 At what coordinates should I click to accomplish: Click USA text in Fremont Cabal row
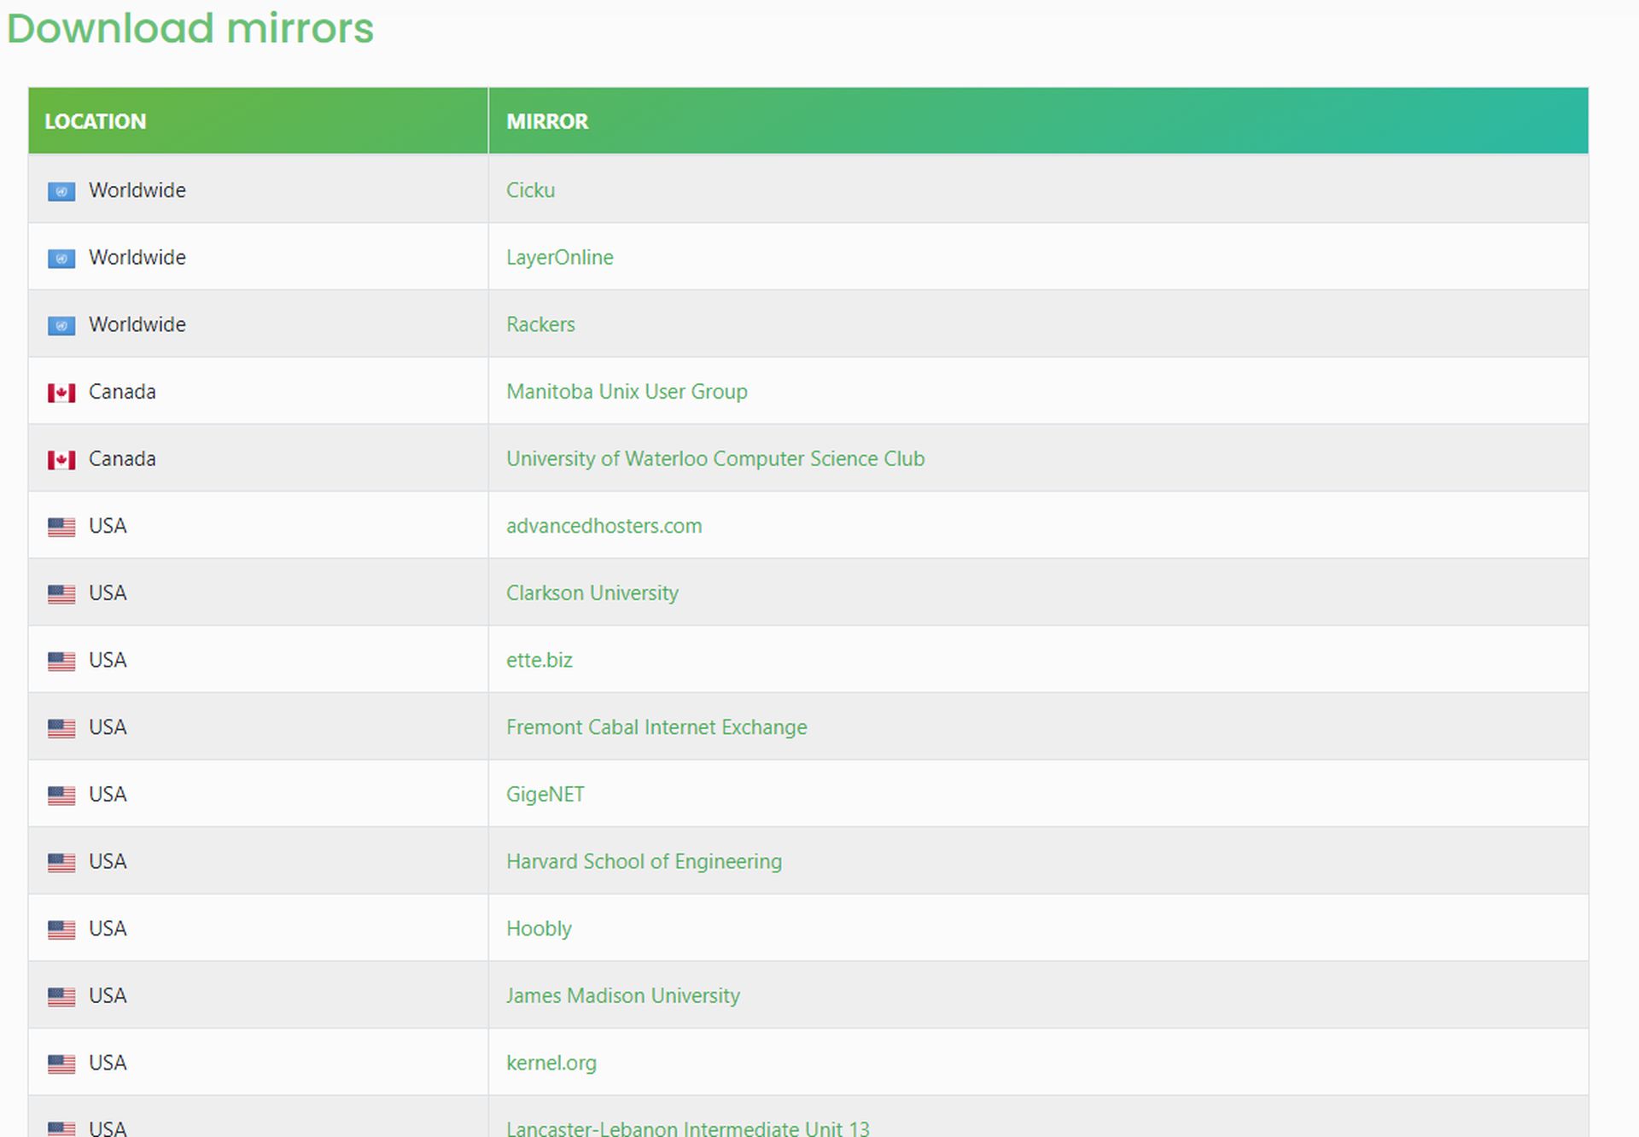(108, 727)
